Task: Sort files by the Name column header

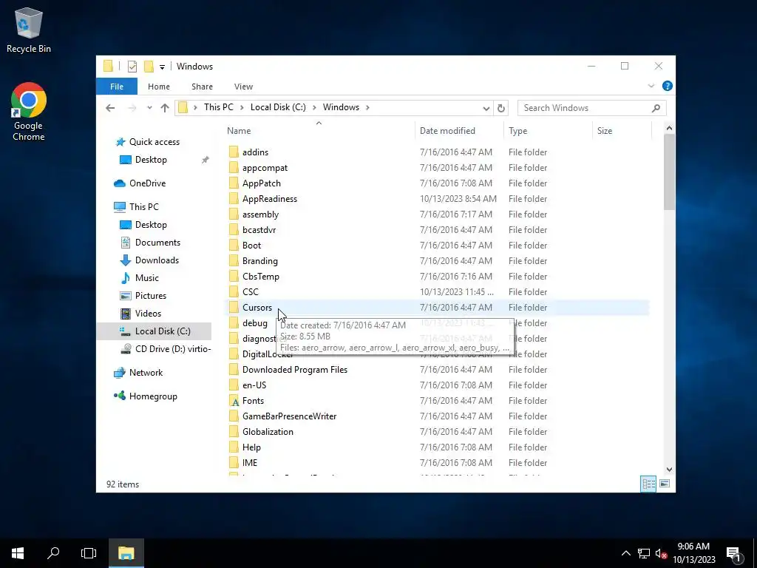Action: click(x=319, y=131)
